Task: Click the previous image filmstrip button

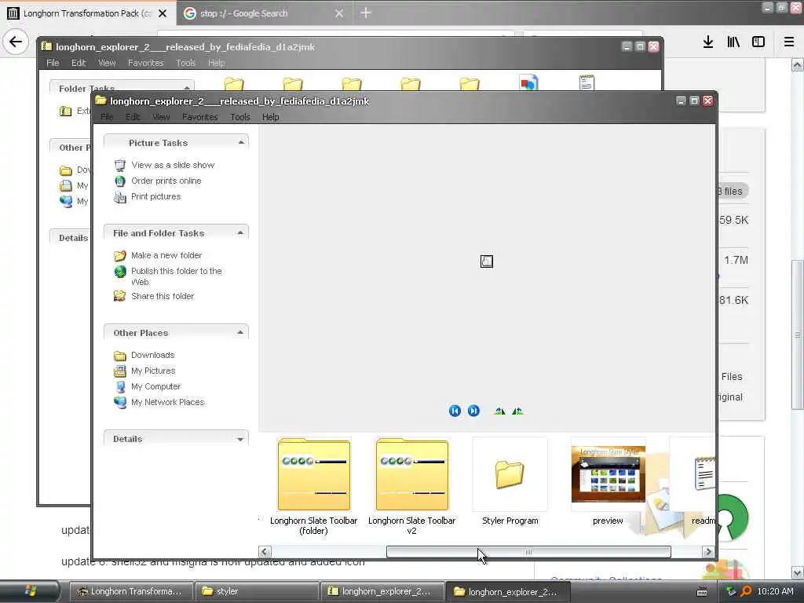Action: (455, 411)
